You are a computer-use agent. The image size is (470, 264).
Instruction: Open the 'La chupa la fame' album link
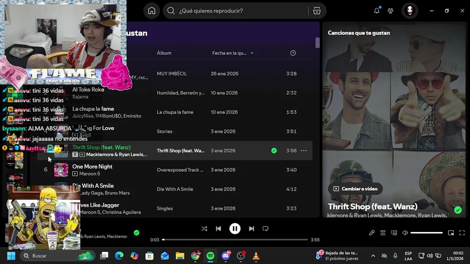[x=175, y=112]
